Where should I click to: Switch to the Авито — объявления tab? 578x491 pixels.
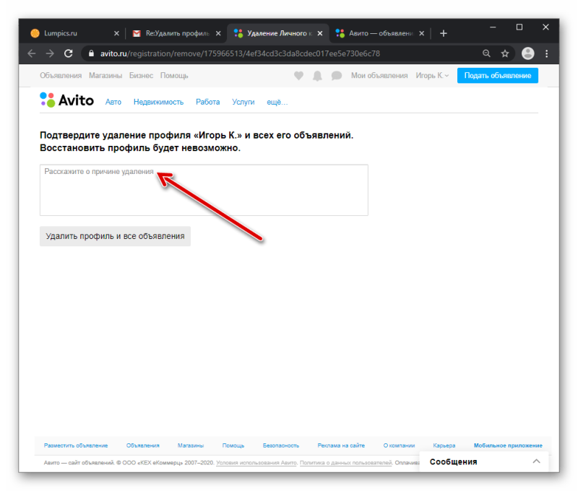381,33
